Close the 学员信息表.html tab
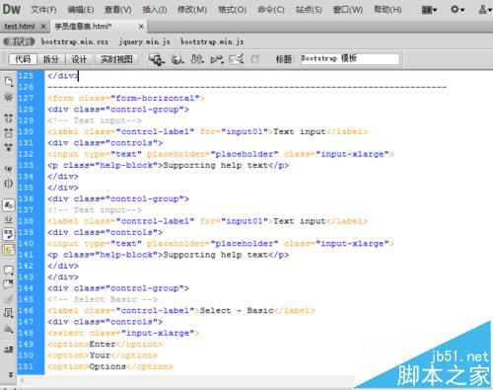 141,27
